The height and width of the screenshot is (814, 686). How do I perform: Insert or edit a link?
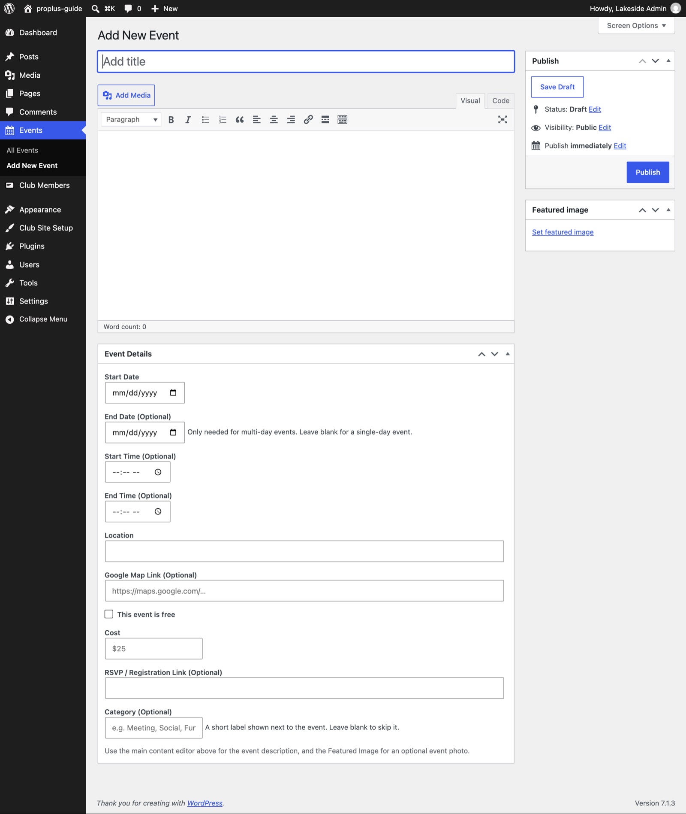click(308, 120)
